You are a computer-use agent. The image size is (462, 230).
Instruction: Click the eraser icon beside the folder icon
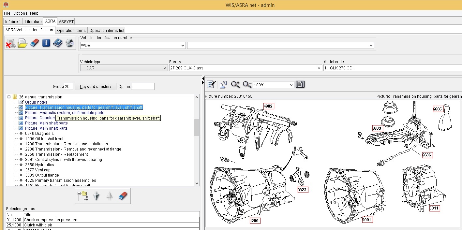[34, 43]
